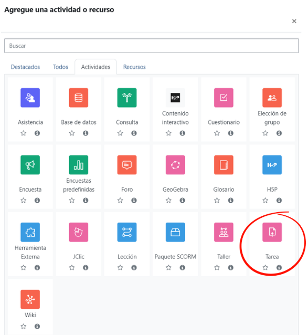Viewport: 308px width, 335px height.
Task: Open the info icon for Paquete SCORM
Action: [x=182, y=267]
